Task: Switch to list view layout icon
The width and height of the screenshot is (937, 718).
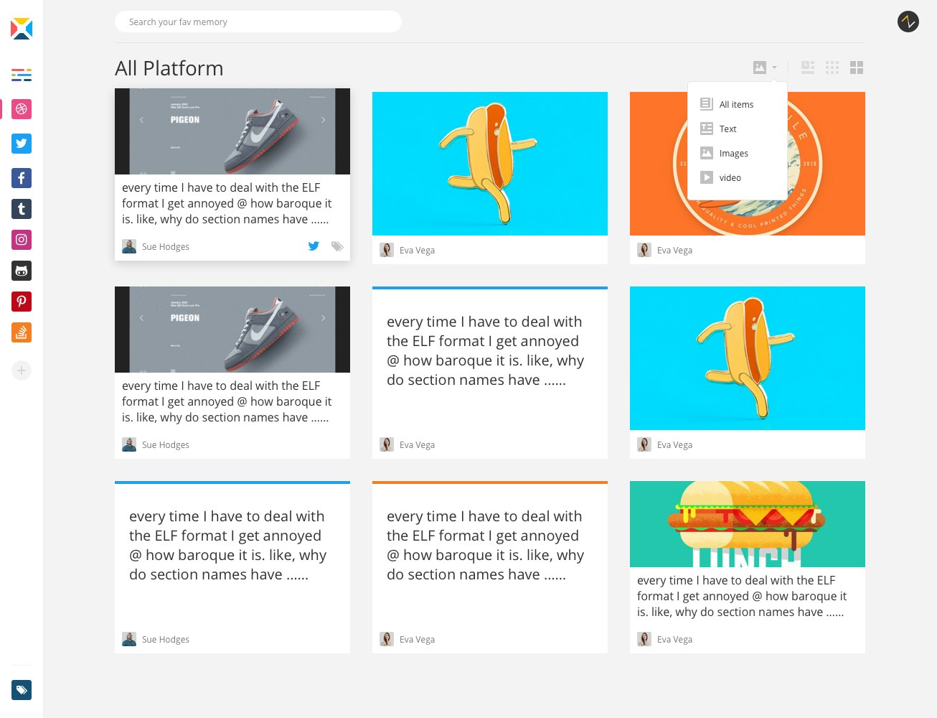Action: pos(808,67)
